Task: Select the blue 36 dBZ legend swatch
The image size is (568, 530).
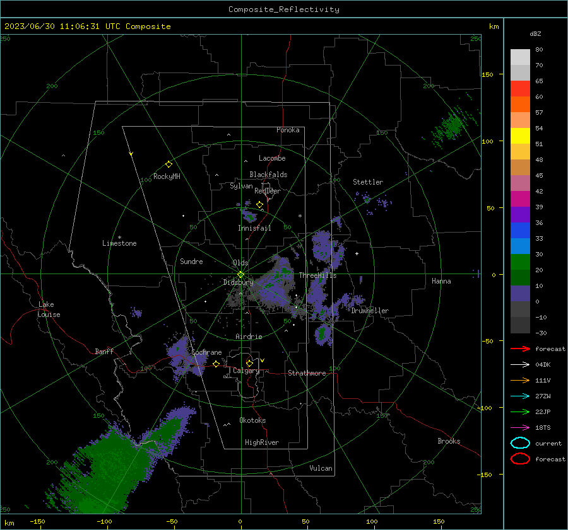Action: click(520, 230)
